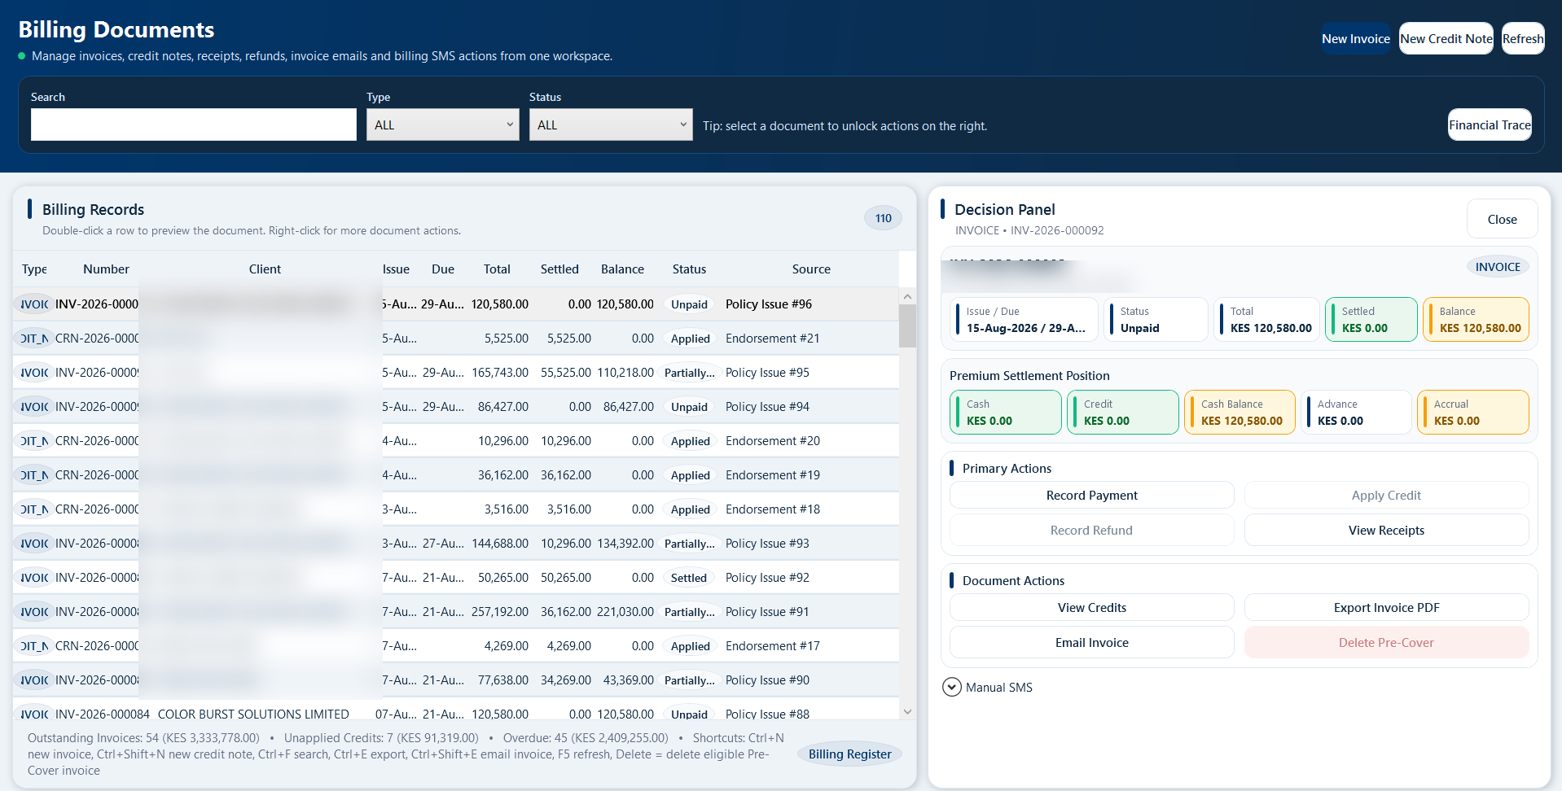Click the INVOICE type badge in Decision Panel
The height and width of the screenshot is (791, 1562).
coord(1498,266)
